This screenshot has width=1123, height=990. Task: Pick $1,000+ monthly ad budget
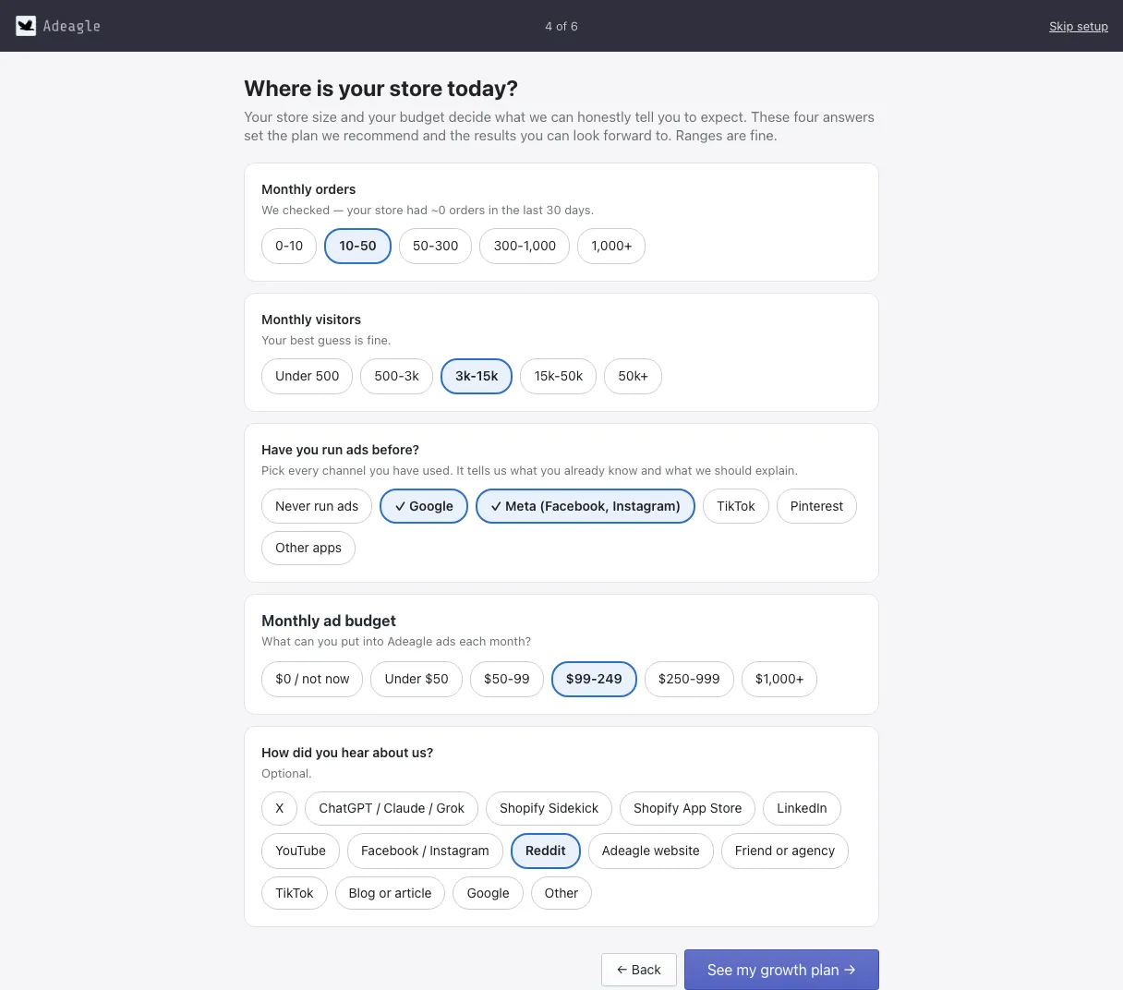tap(779, 679)
